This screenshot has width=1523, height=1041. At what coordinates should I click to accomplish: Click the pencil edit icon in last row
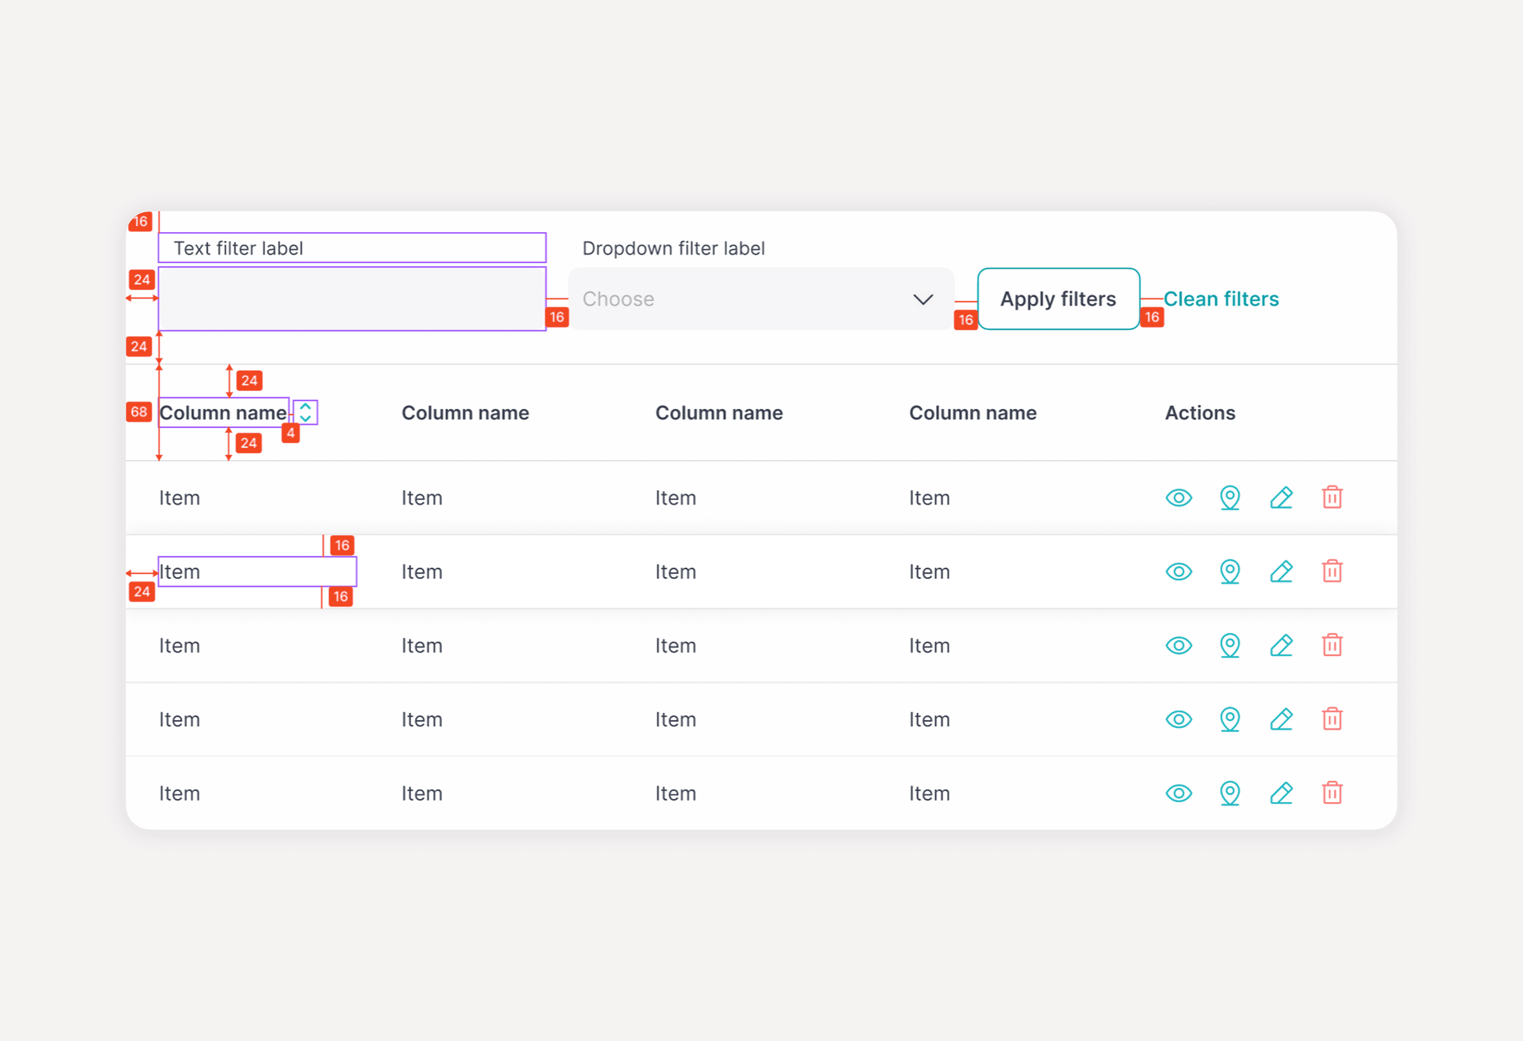(x=1280, y=793)
